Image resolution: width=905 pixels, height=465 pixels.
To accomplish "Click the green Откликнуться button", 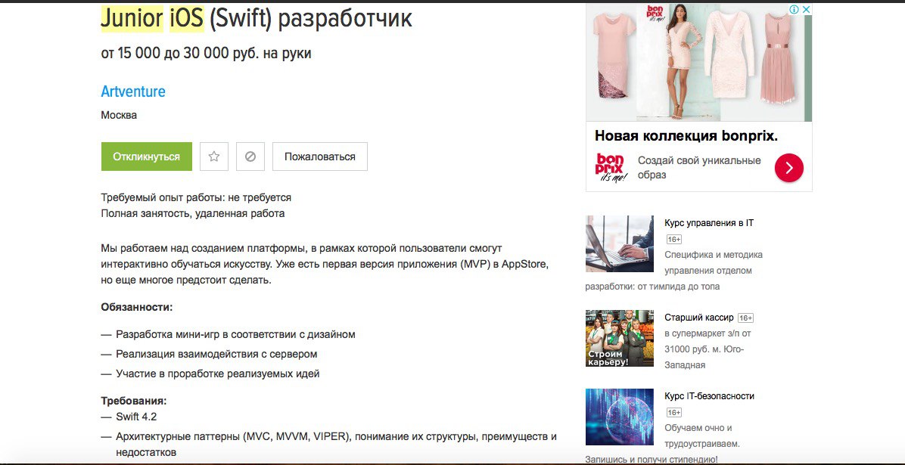I will point(147,157).
